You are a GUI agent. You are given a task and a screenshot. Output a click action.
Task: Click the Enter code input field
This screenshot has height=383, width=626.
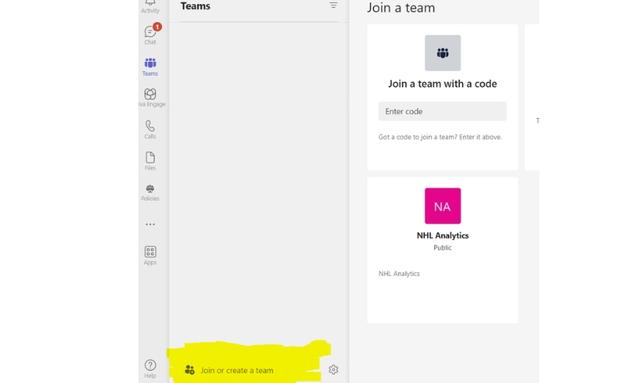pyautogui.click(x=442, y=111)
